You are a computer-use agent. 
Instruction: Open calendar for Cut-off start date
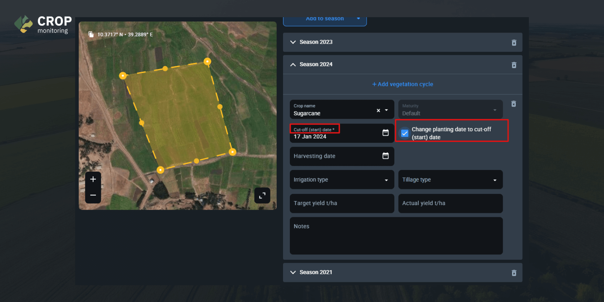385,133
